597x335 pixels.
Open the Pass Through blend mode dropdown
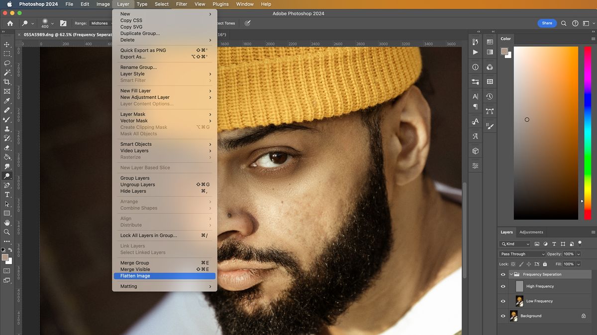tap(521, 254)
